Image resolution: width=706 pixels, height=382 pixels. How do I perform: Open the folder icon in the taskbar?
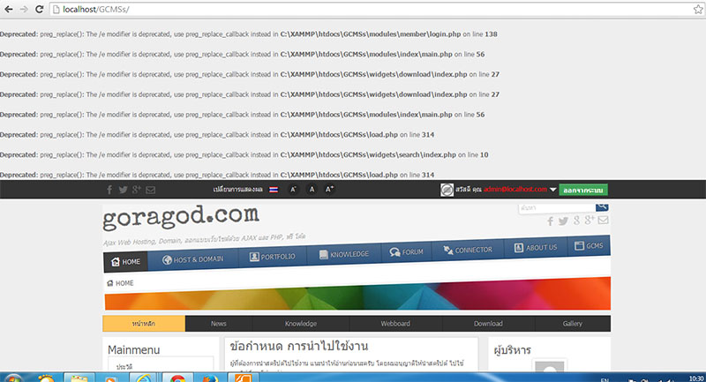click(79, 378)
